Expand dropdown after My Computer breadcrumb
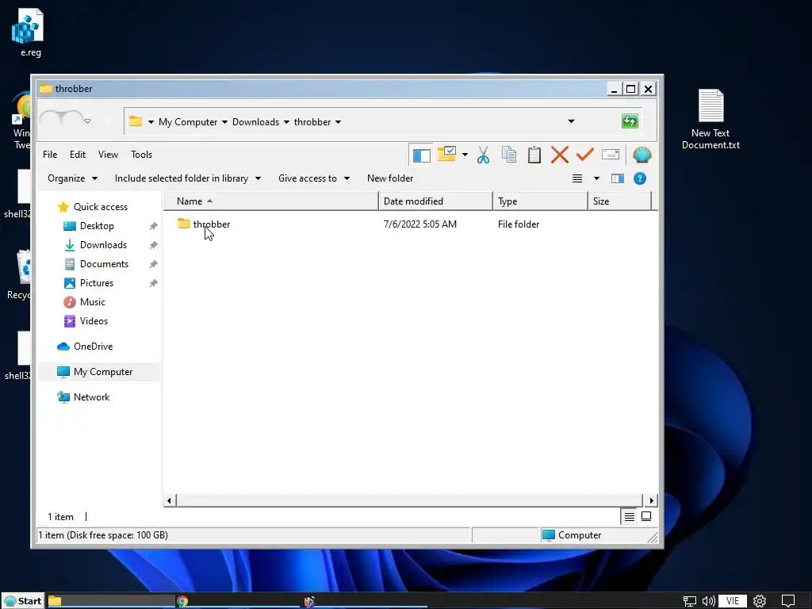812x609 pixels. [224, 122]
